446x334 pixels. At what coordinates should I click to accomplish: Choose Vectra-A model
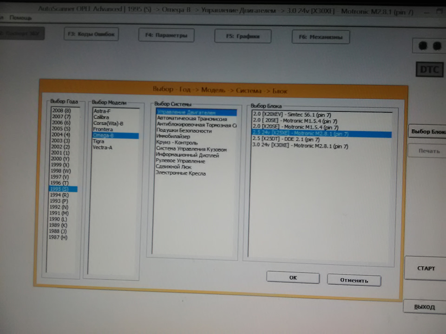102,147
